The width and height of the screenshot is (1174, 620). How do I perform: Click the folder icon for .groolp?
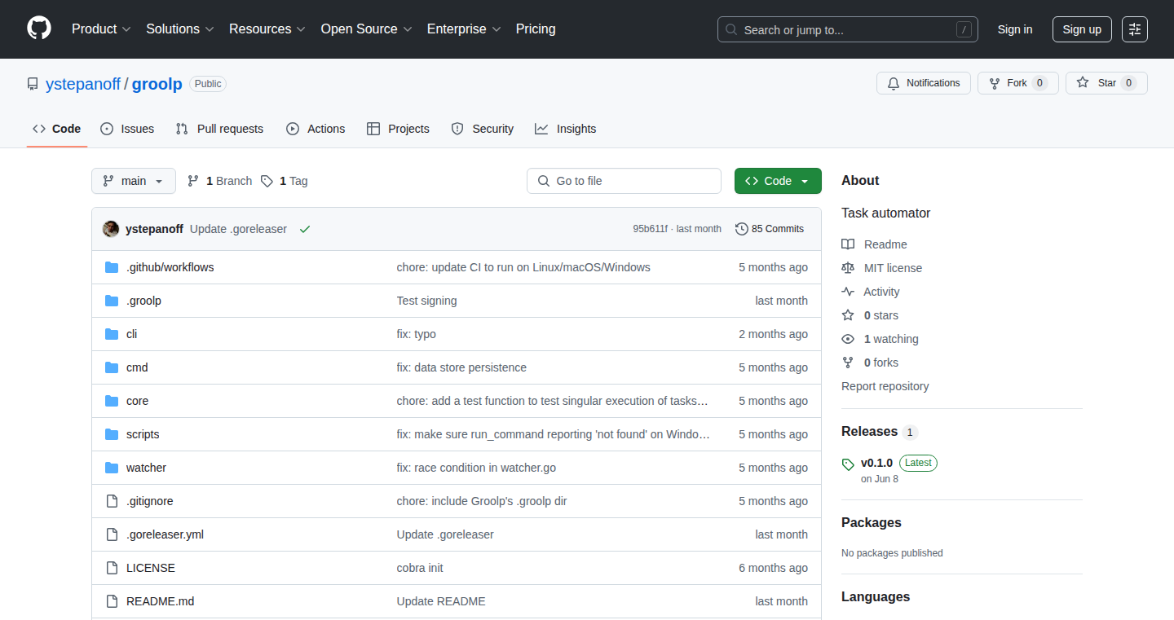(112, 301)
